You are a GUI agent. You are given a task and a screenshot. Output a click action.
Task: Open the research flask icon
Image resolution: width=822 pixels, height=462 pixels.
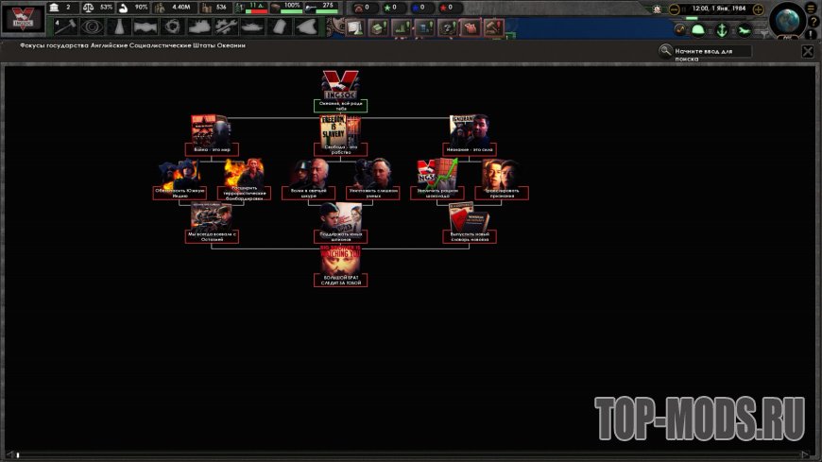coord(118,26)
